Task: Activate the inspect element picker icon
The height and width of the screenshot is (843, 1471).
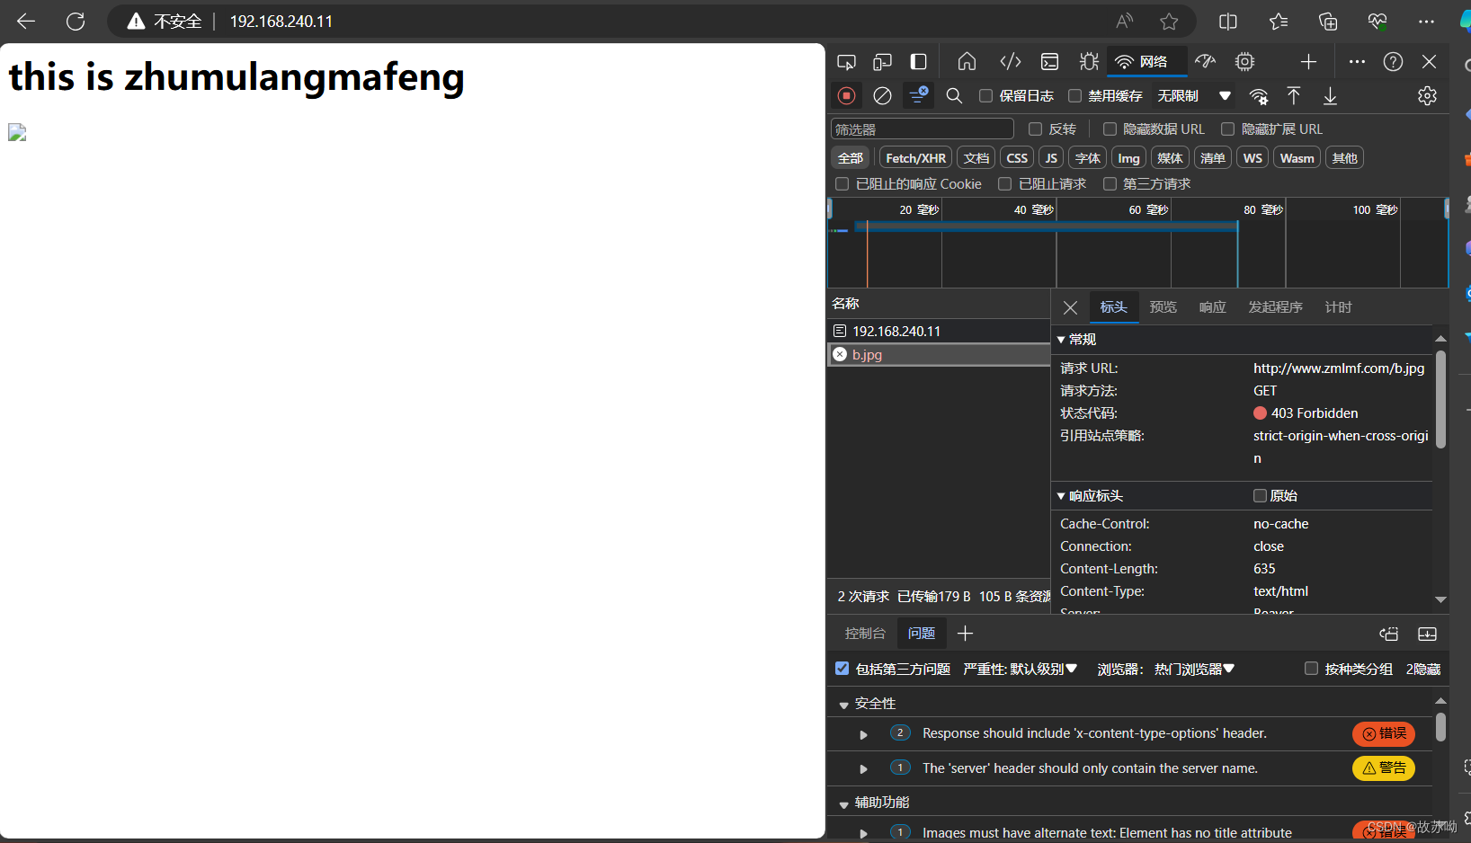Action: click(846, 61)
